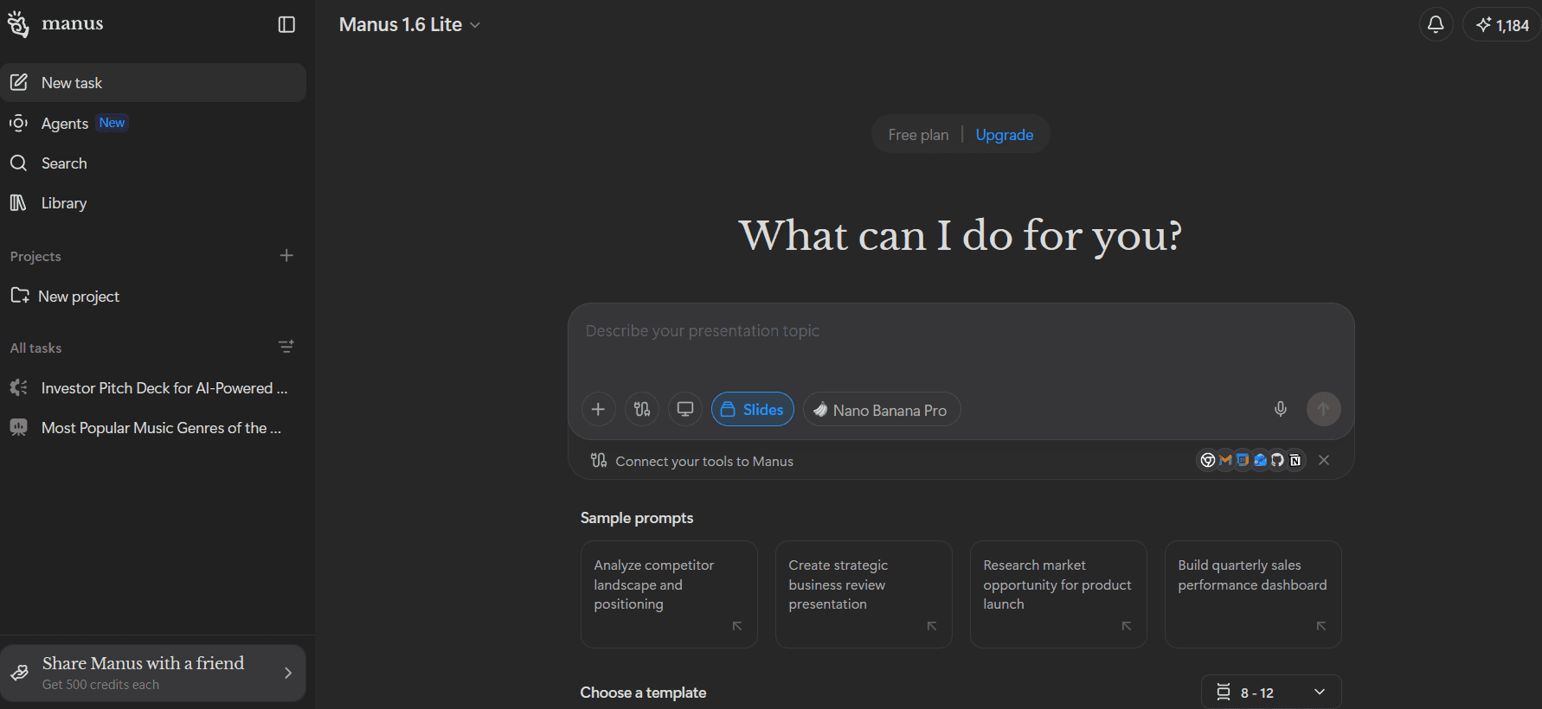Viewport: 1542px width, 709px height.
Task: Expand the 8 - 12 slide count dropdown
Action: pyautogui.click(x=1270, y=692)
